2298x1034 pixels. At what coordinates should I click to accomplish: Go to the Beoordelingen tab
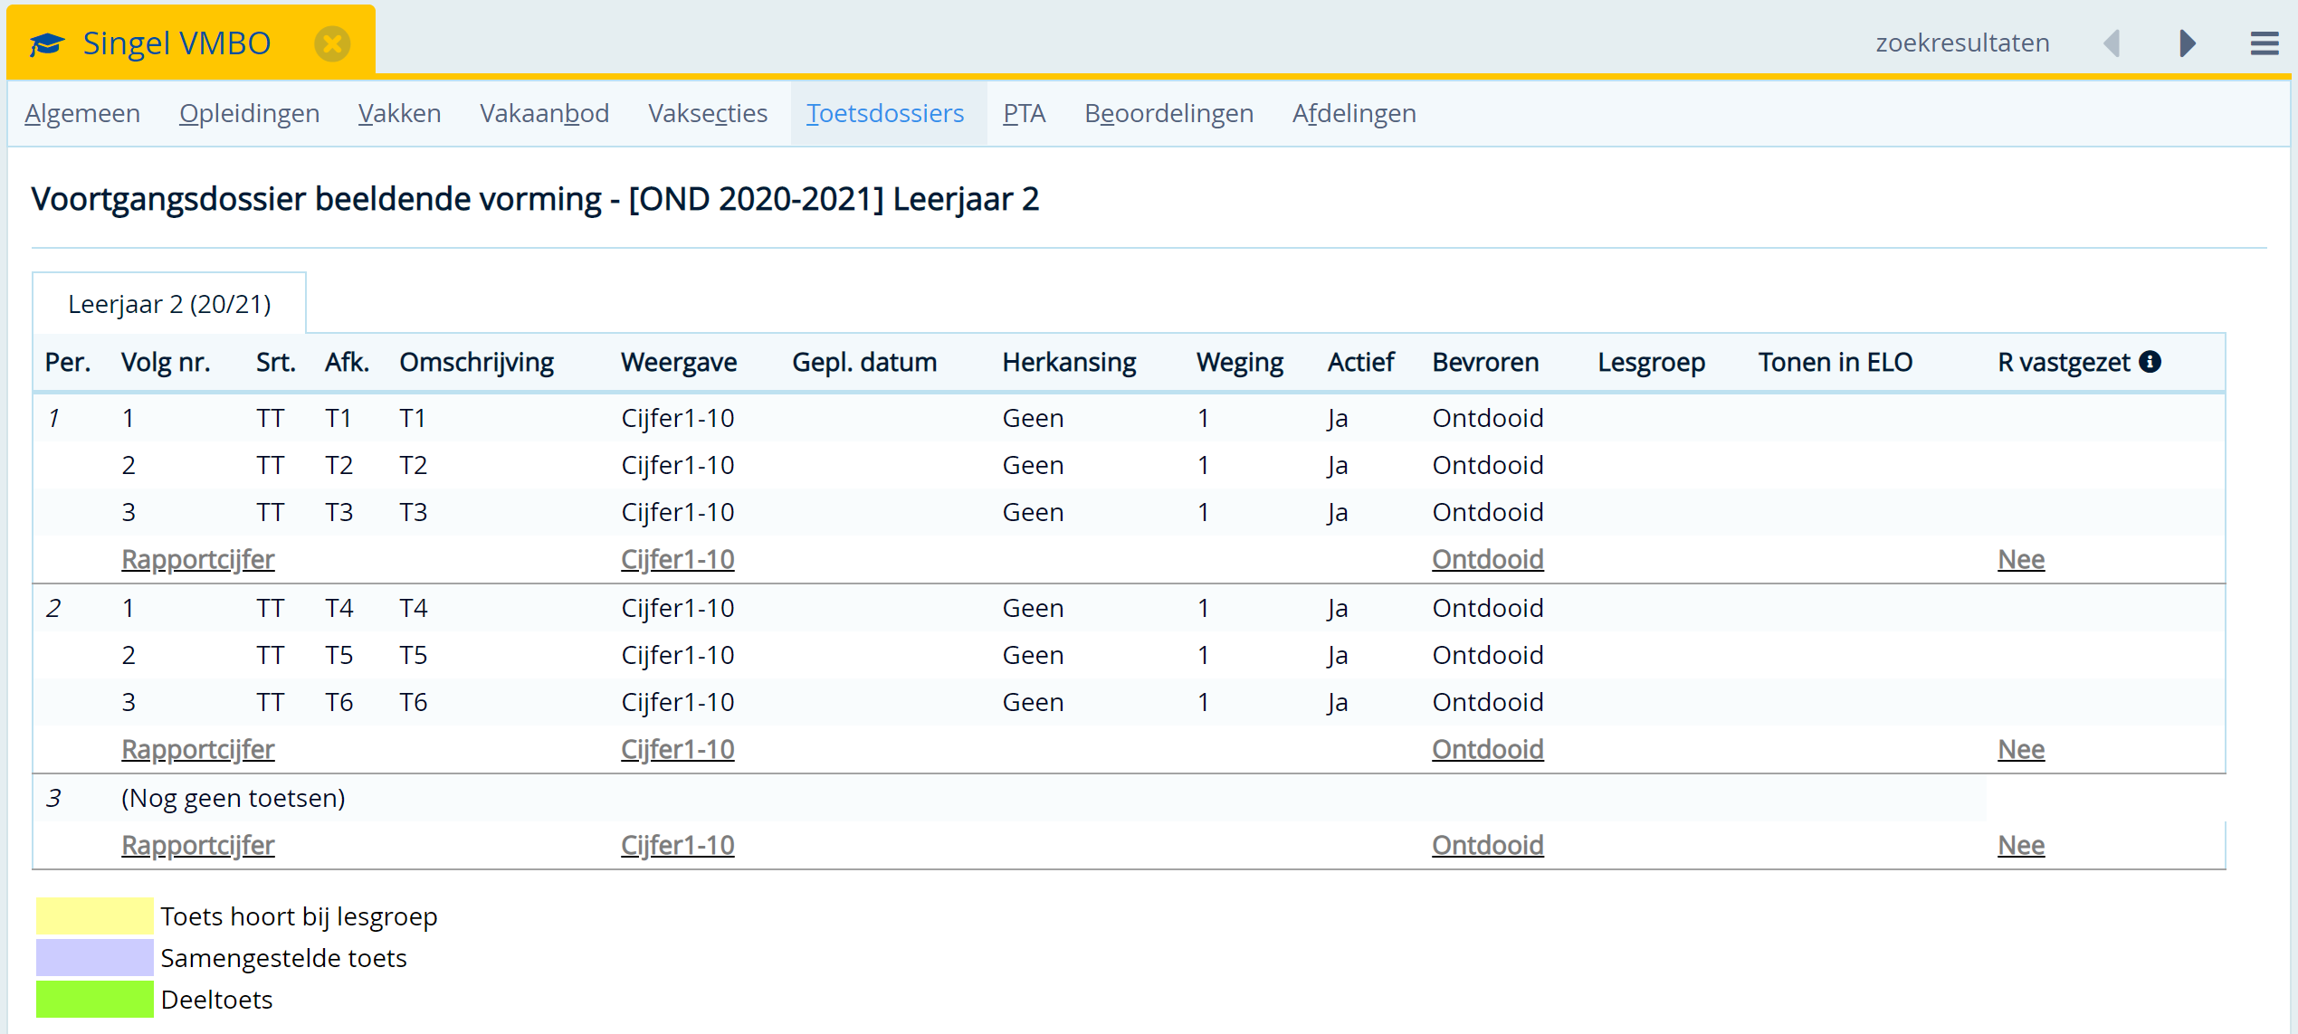tap(1168, 113)
